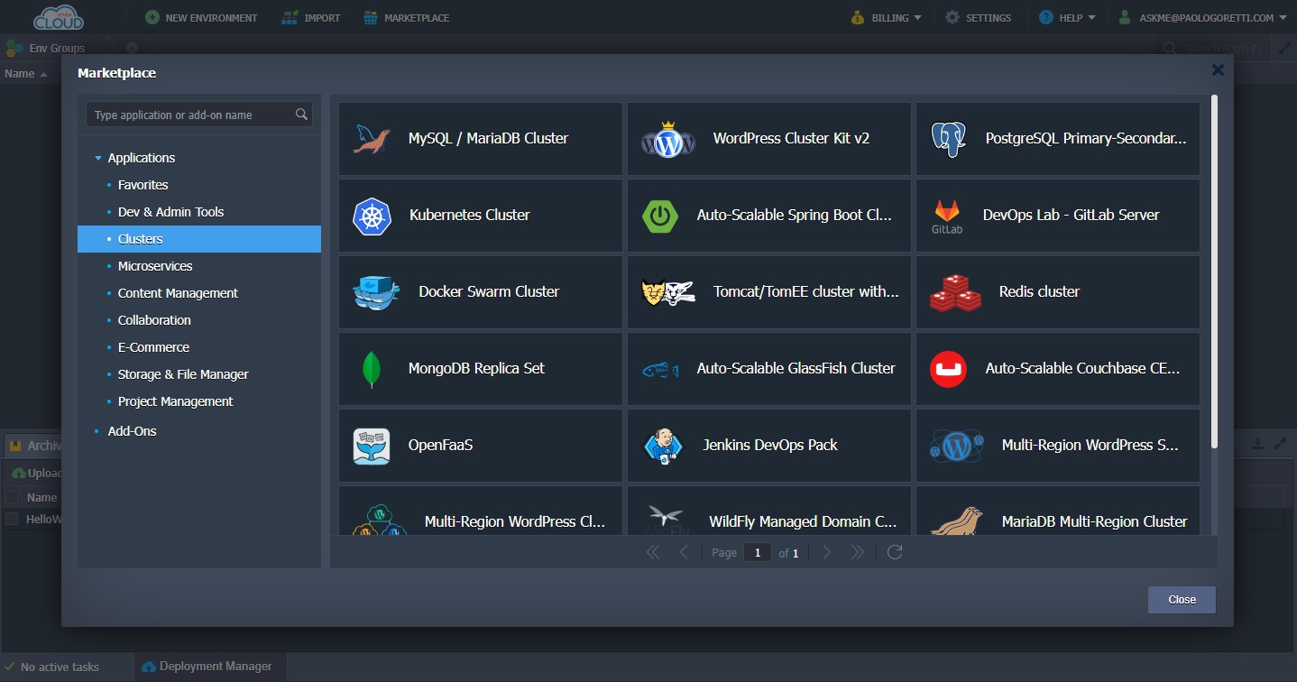Check the checkbox beside HelloWorld archive
This screenshot has width=1297, height=682.
[x=14, y=519]
